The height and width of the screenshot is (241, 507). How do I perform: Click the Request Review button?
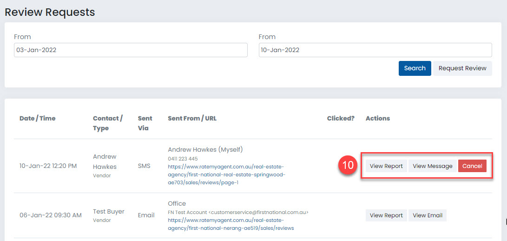tap(462, 68)
